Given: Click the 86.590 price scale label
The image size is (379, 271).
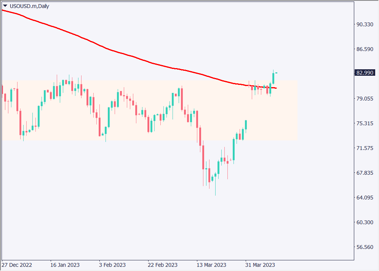Looking at the screenshot, I should coord(364,49).
